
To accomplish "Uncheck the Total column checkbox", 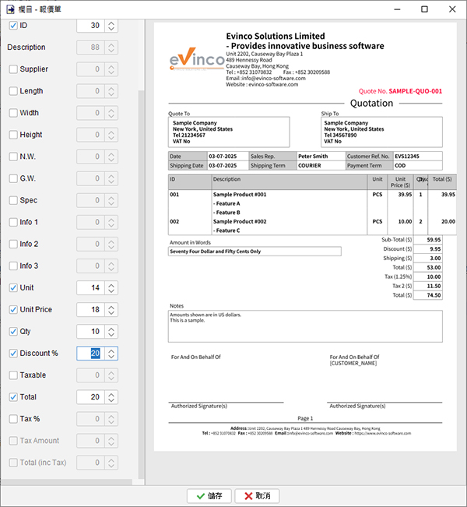I will click(x=13, y=397).
